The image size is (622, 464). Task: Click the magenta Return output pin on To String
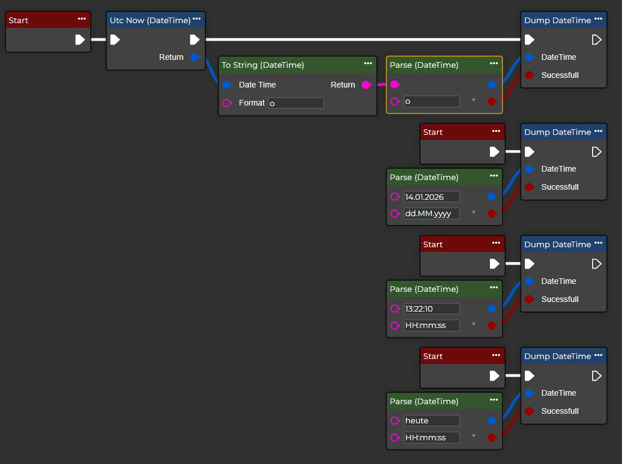pyautogui.click(x=366, y=85)
